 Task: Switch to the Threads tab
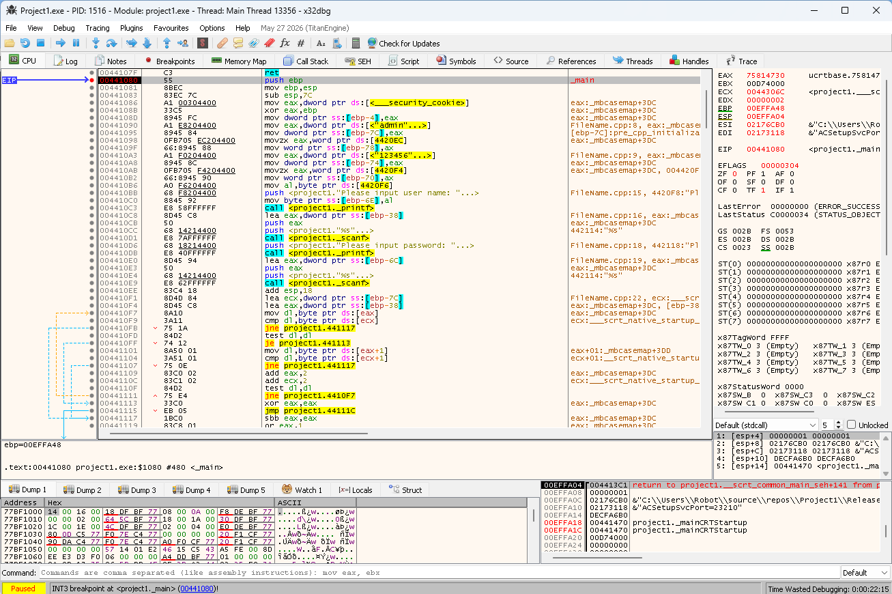click(632, 61)
